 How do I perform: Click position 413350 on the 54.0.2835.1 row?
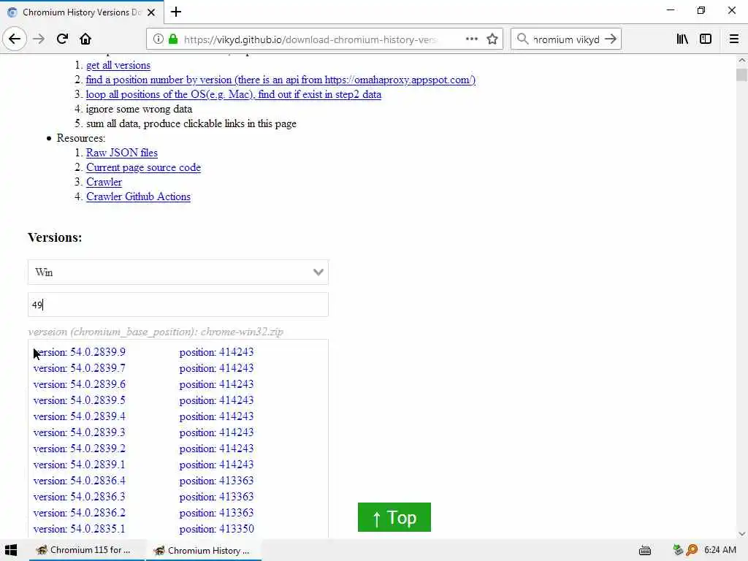click(216, 529)
